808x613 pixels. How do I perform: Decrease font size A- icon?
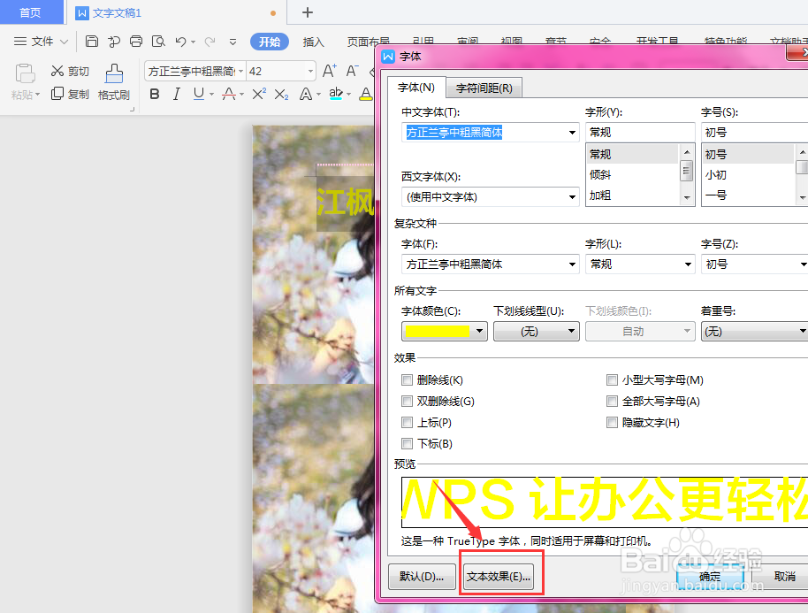click(x=352, y=71)
